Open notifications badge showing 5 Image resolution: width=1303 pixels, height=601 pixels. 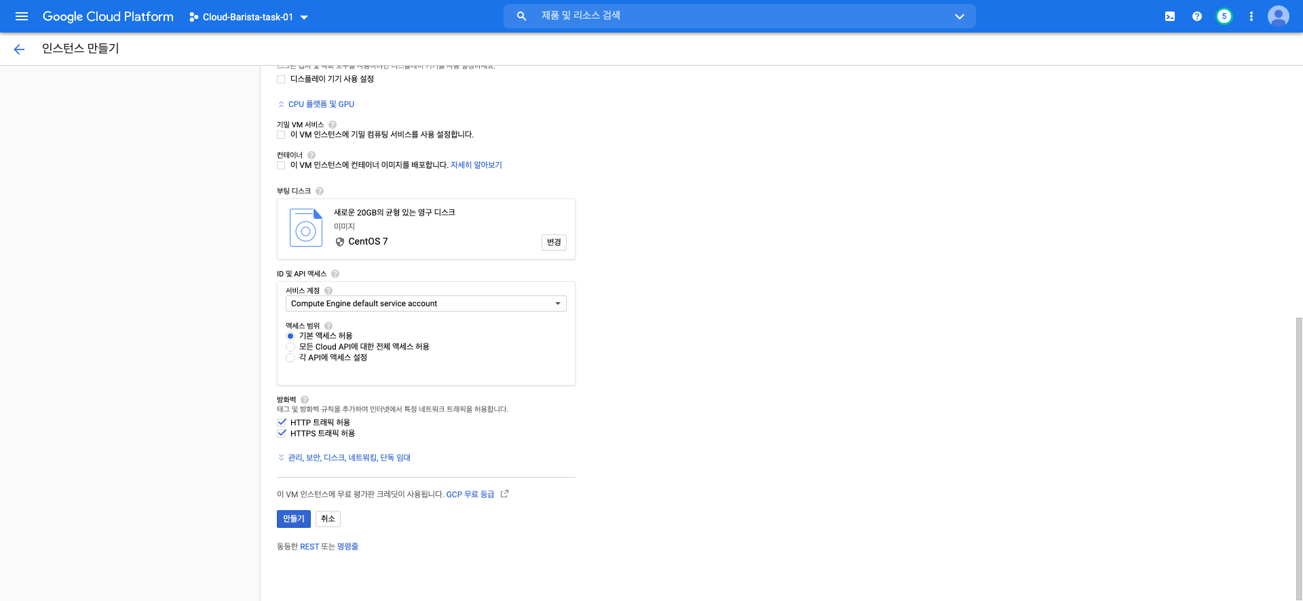coord(1224,16)
